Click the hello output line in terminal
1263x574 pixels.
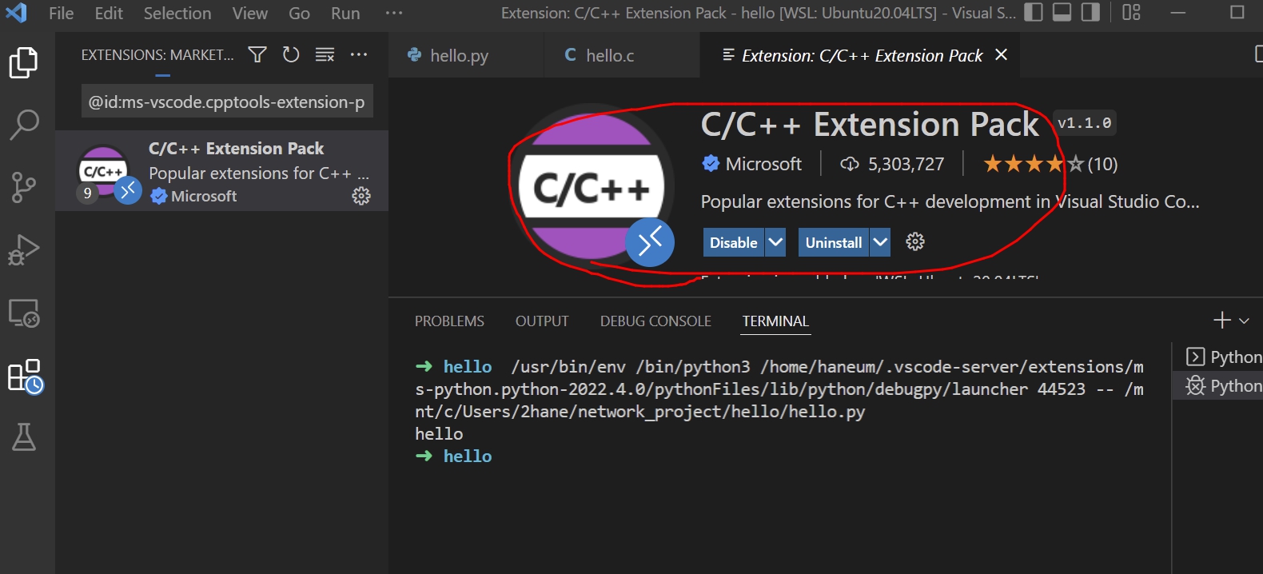click(x=439, y=433)
